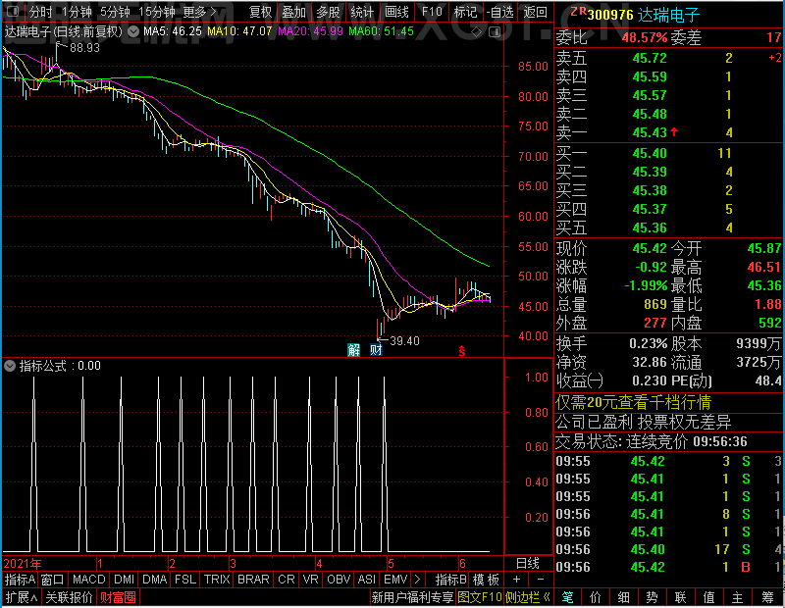Show more indicators with > arrow
Image resolution: width=785 pixels, height=608 pixels.
pos(418,580)
